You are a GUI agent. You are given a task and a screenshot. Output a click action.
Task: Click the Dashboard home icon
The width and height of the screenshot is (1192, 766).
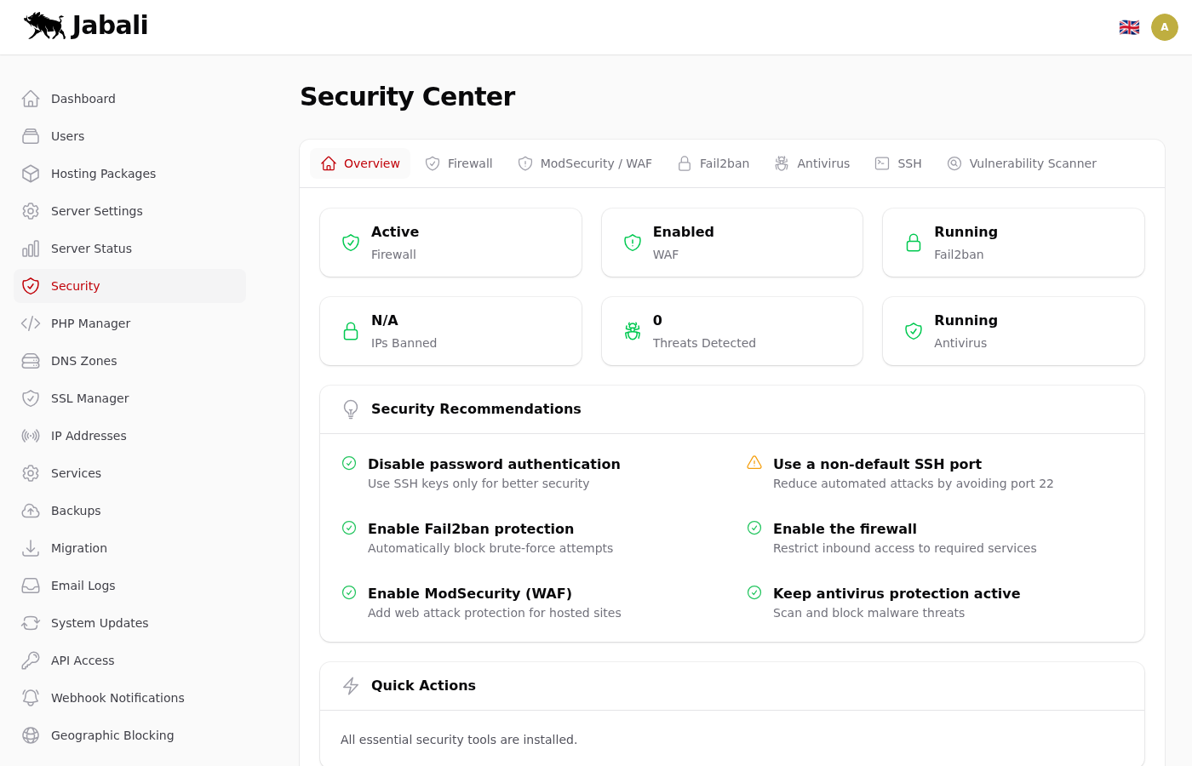pyautogui.click(x=31, y=99)
